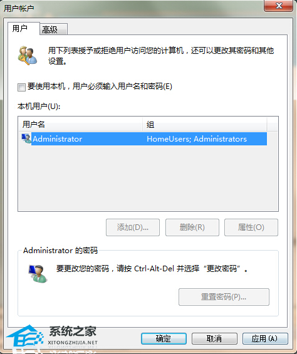Close the 用户帐户 dialog window
Image resolution: width=297 pixels, height=354 pixels.
point(279,6)
